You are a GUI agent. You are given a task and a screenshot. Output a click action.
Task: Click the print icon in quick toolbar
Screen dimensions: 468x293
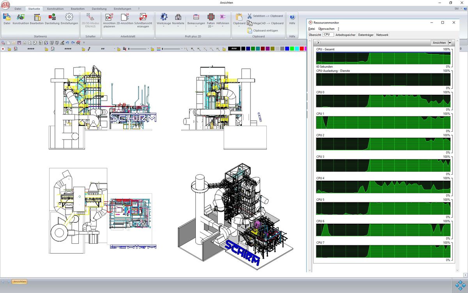click(x=25, y=43)
